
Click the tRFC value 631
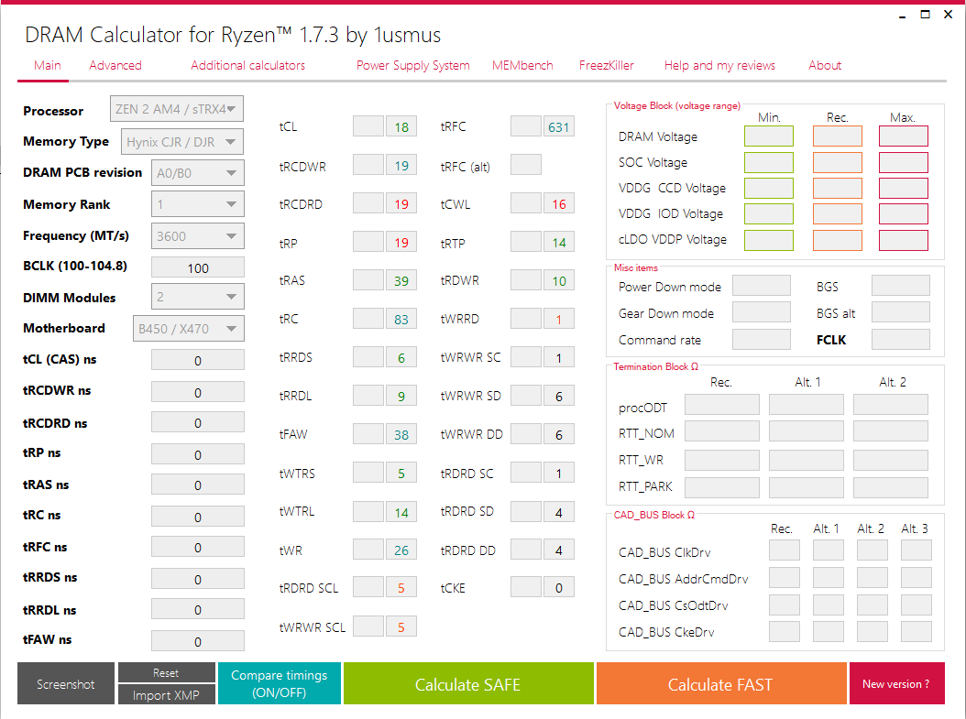(x=559, y=126)
